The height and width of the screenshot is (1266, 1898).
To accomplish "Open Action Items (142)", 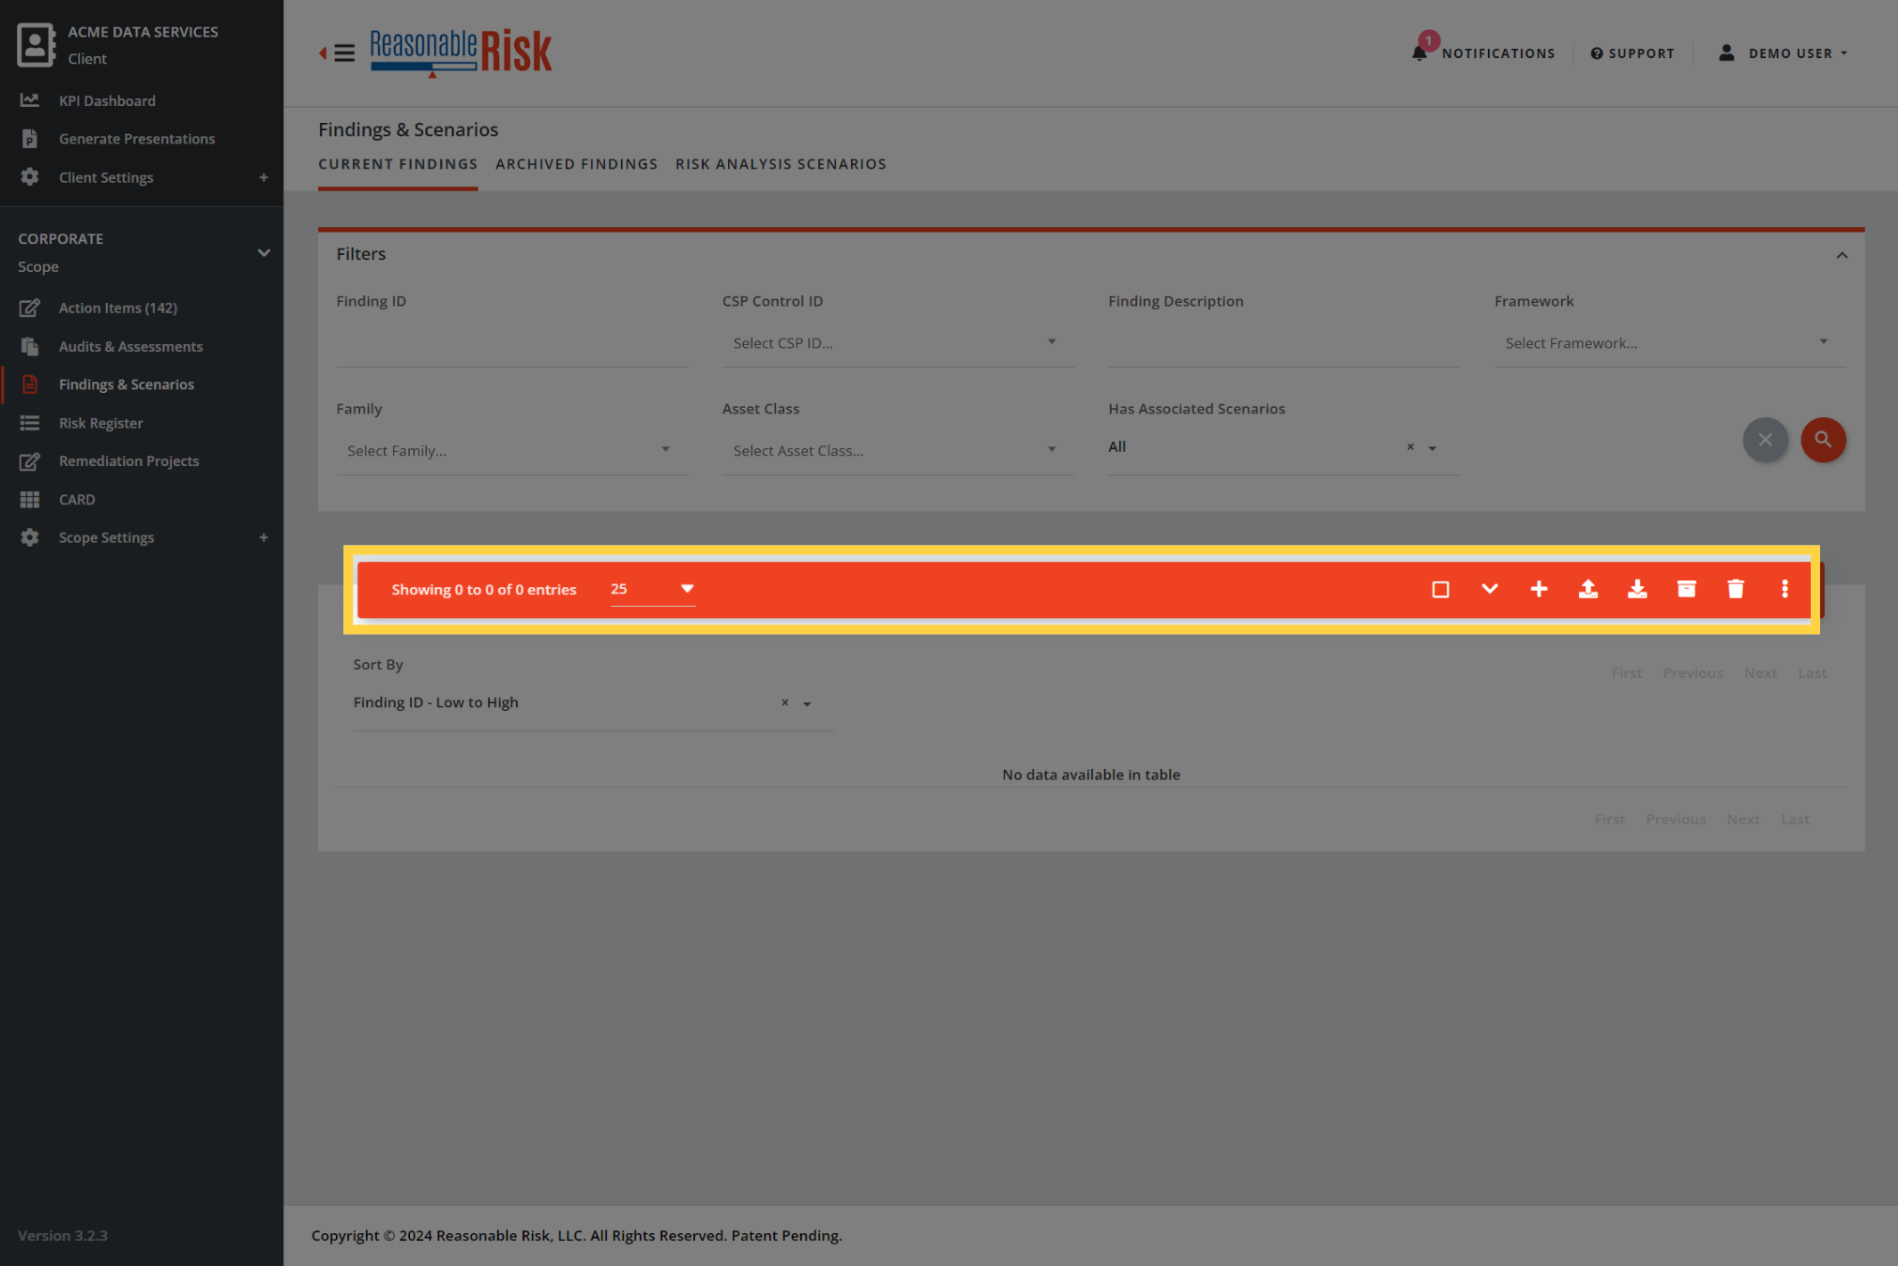I will tap(118, 308).
